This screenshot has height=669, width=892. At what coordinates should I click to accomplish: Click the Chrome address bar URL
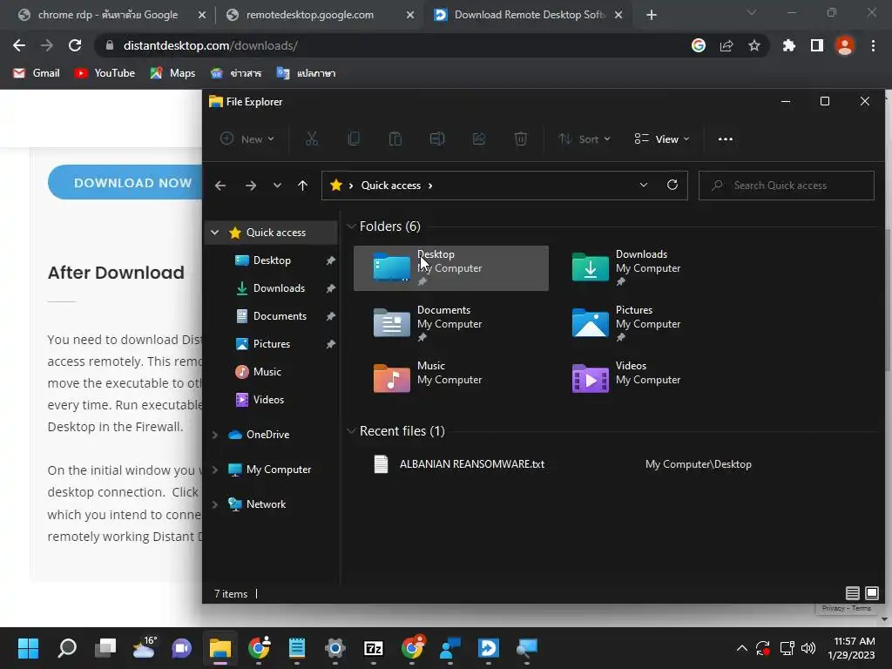(211, 45)
